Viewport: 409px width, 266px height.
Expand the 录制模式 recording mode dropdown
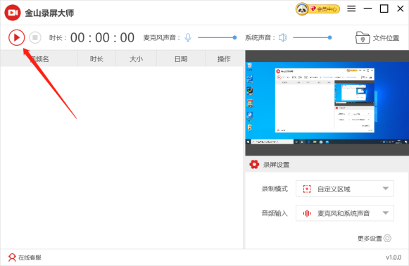coord(344,189)
